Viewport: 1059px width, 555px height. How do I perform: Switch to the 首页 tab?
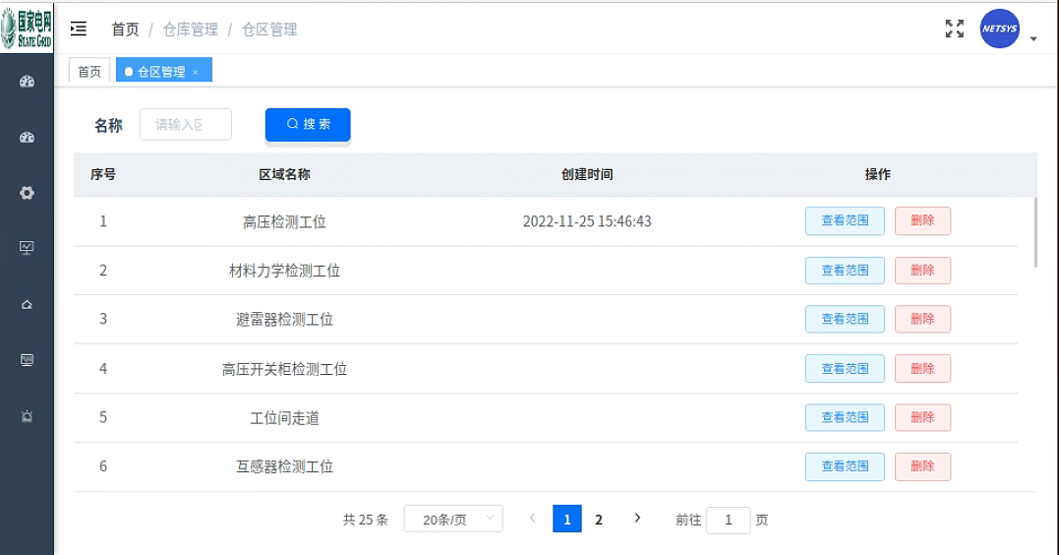click(89, 72)
